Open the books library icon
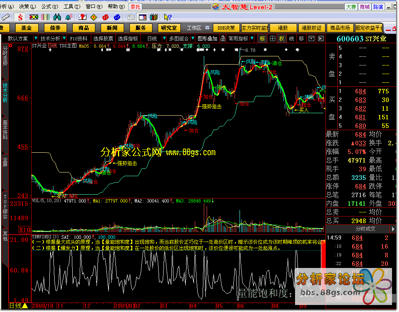Image resolution: width=399 pixels, height=312 pixels. point(154,17)
